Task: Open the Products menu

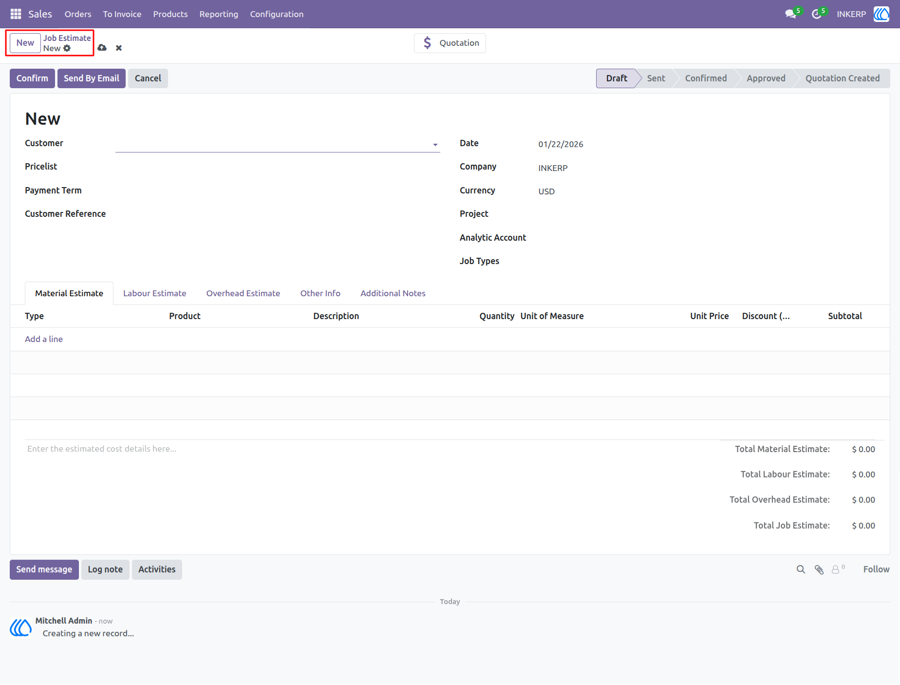Action: tap(170, 14)
